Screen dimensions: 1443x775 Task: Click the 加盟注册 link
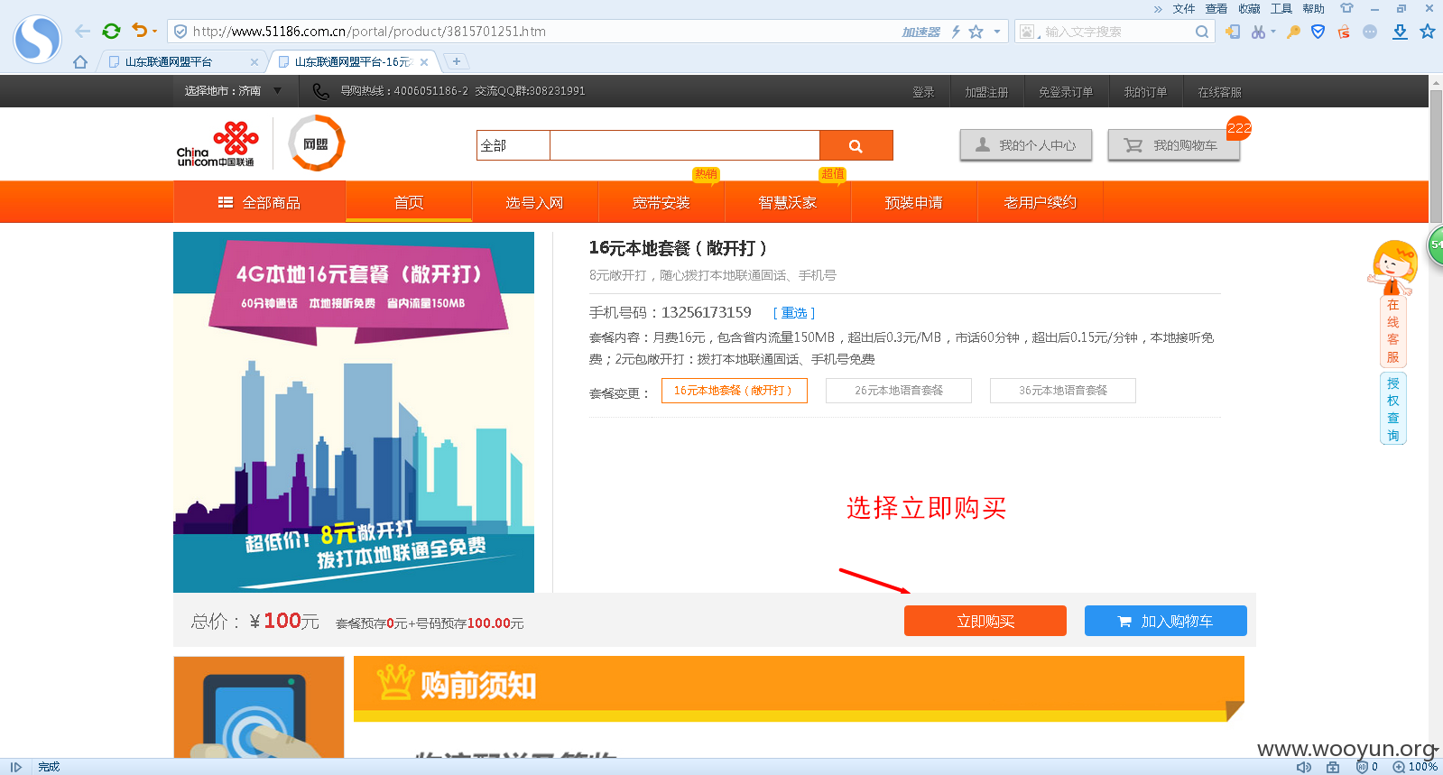pos(986,92)
